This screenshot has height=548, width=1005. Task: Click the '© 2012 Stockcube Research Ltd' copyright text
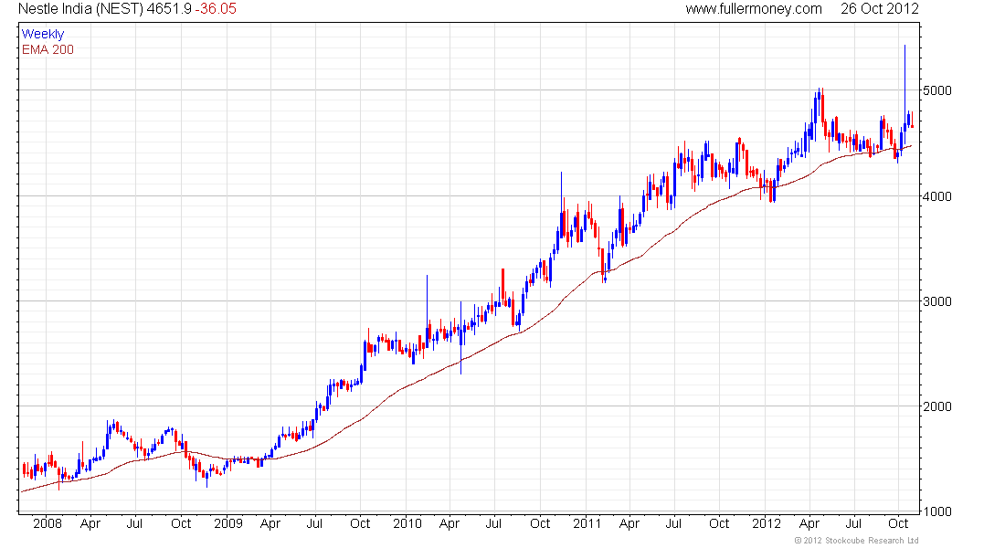tap(856, 541)
